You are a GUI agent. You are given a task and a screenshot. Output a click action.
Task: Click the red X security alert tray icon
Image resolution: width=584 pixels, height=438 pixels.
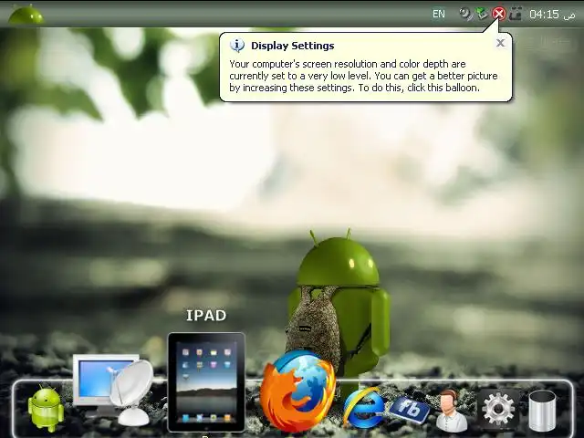click(x=499, y=15)
